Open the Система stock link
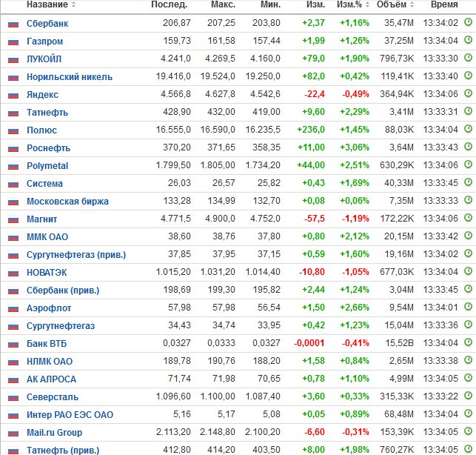 [x=44, y=184]
